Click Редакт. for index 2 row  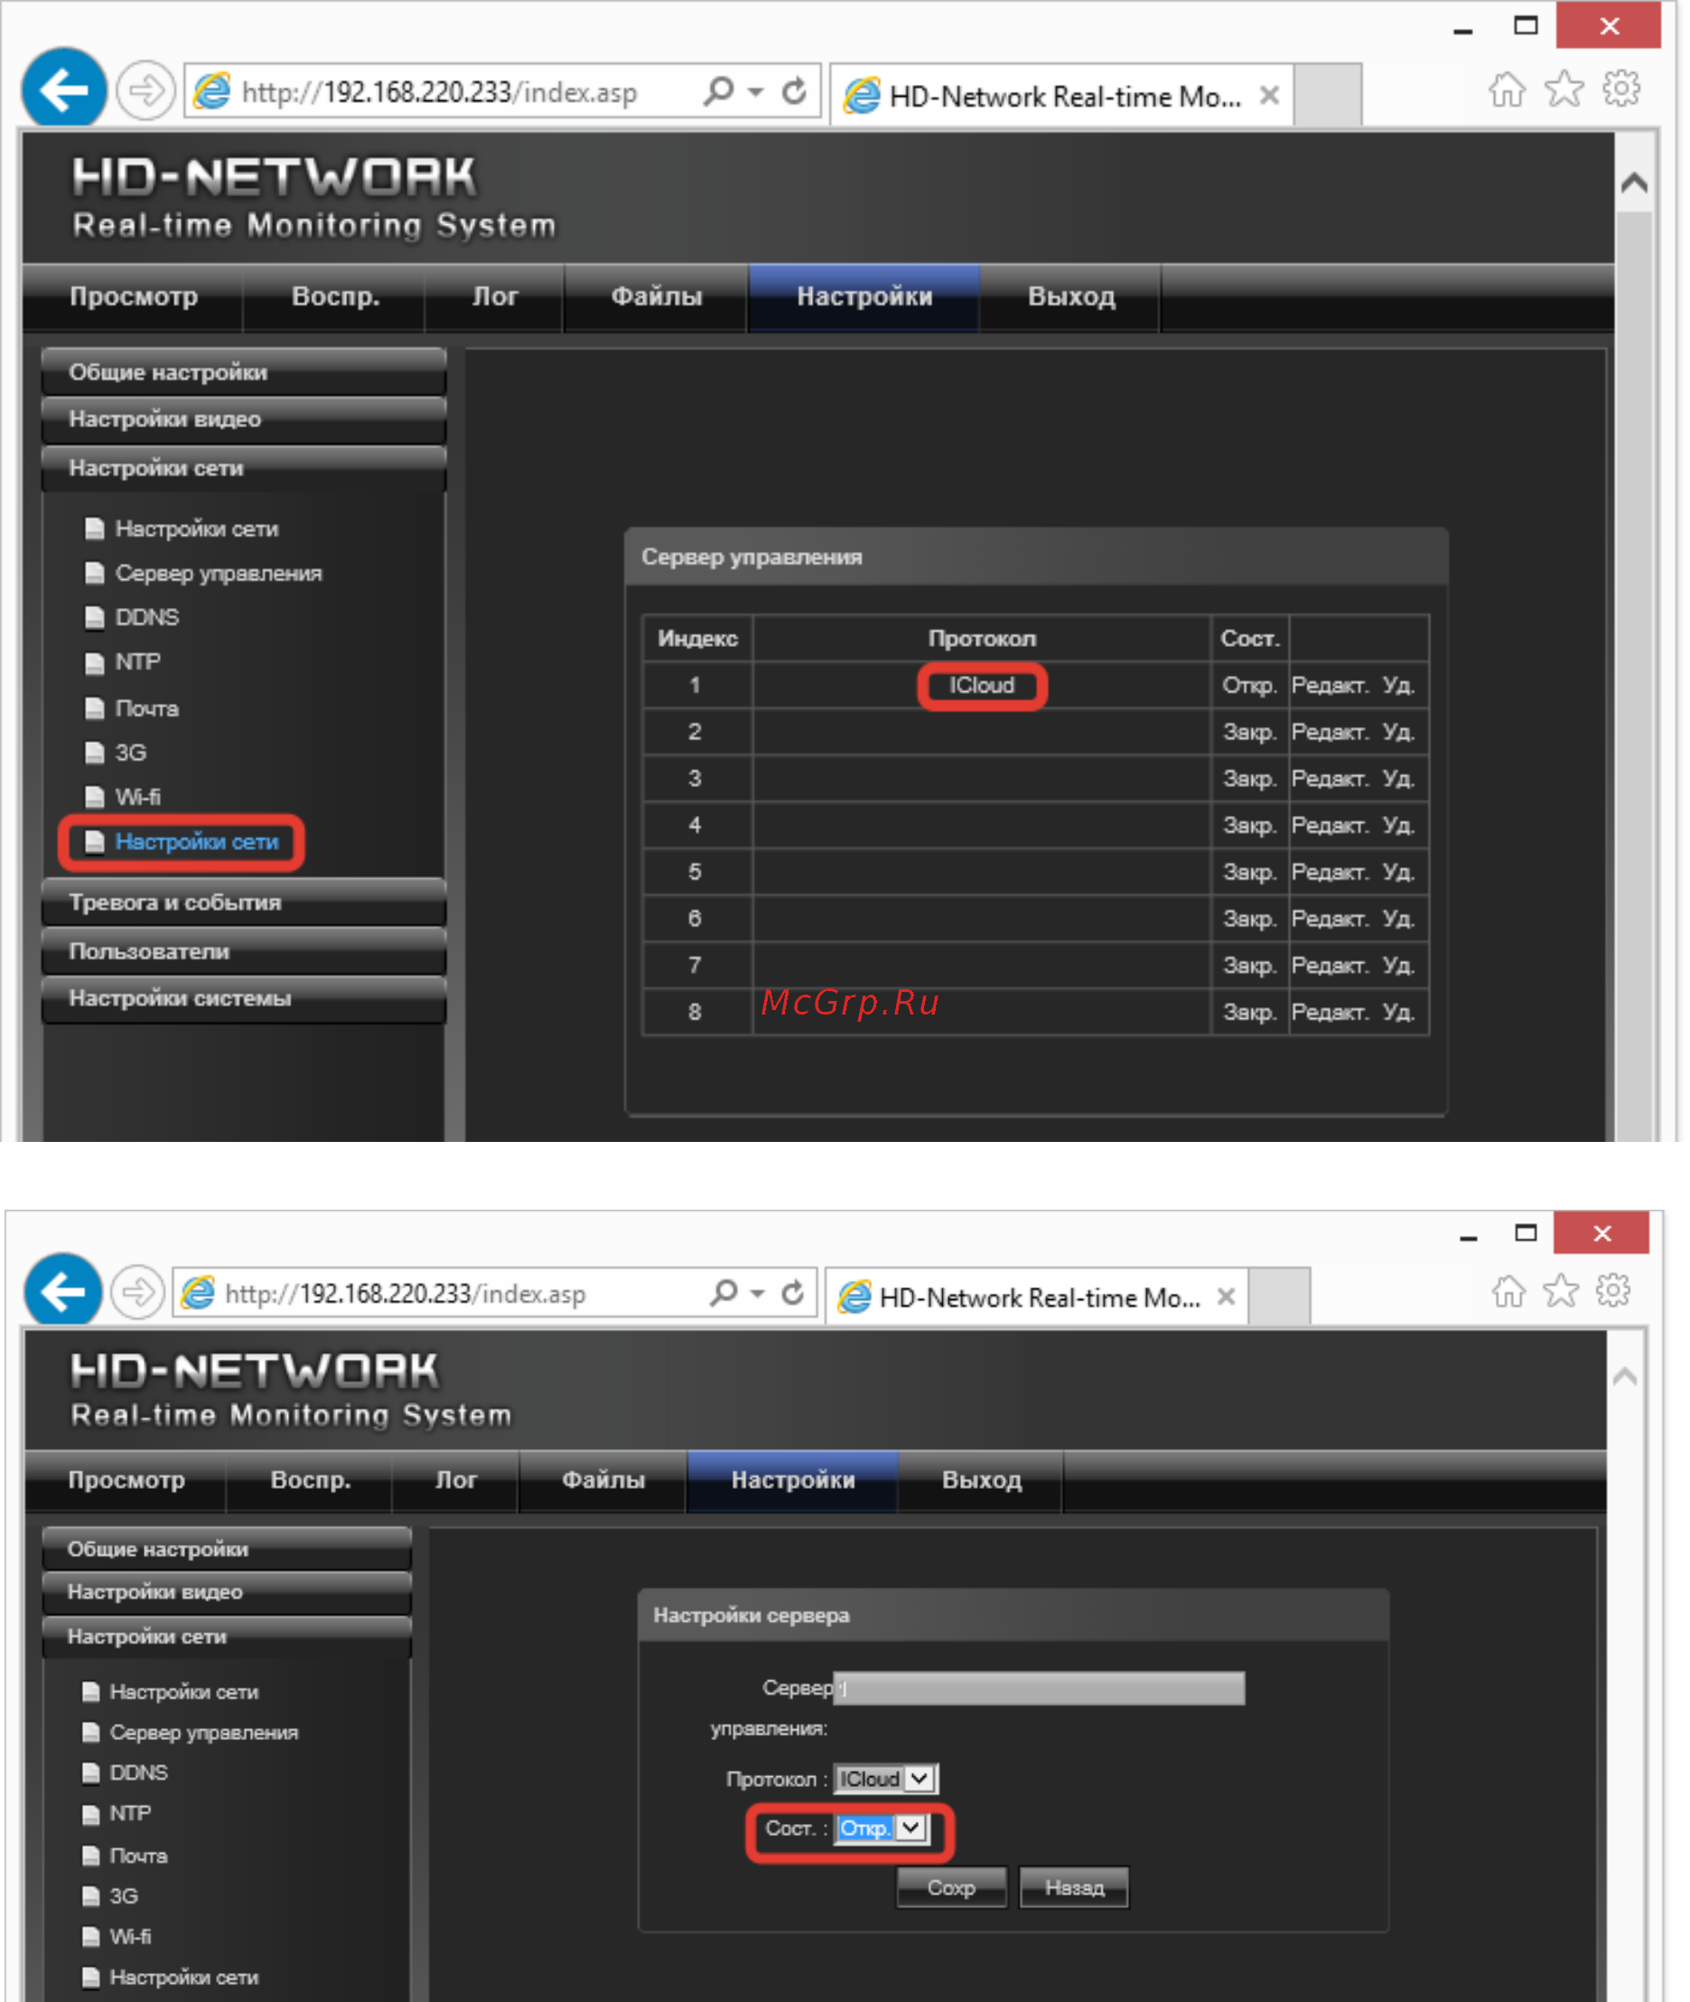coord(1329,732)
